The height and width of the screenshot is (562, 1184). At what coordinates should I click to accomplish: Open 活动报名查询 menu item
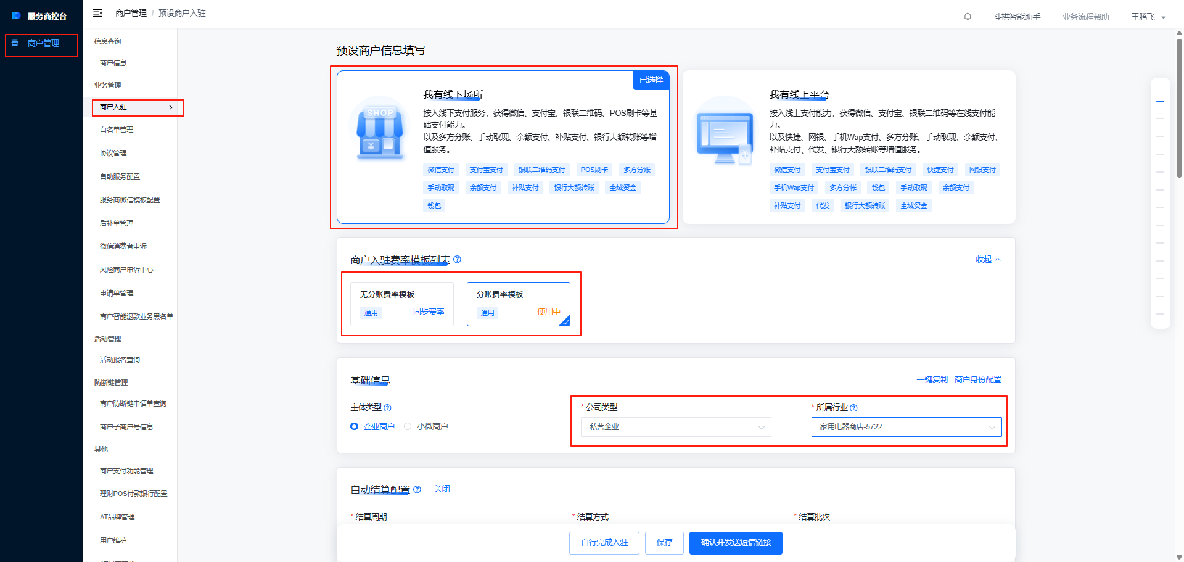[x=120, y=360]
